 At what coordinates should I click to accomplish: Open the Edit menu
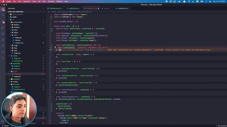click(x=20, y=1)
